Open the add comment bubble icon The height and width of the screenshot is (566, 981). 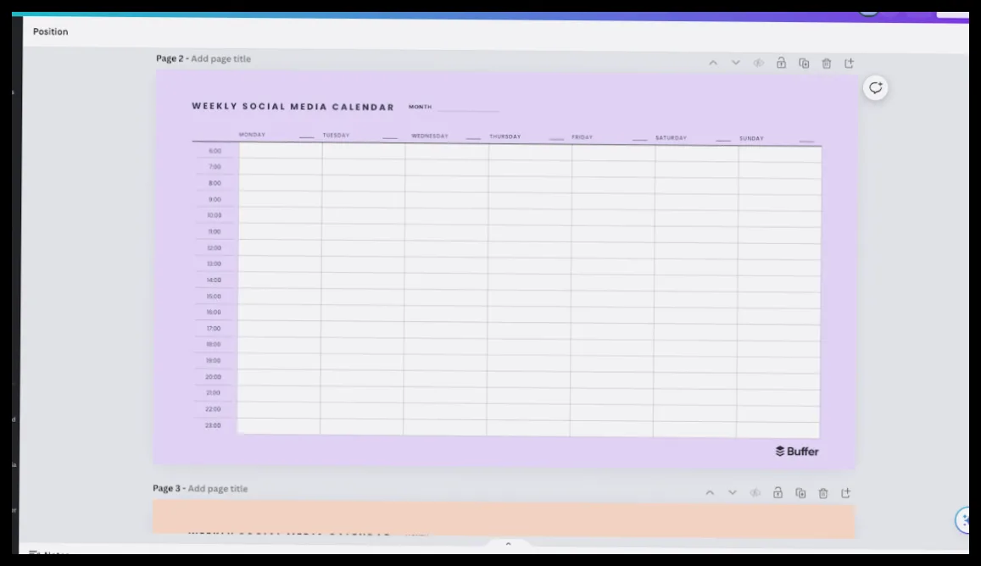point(875,88)
